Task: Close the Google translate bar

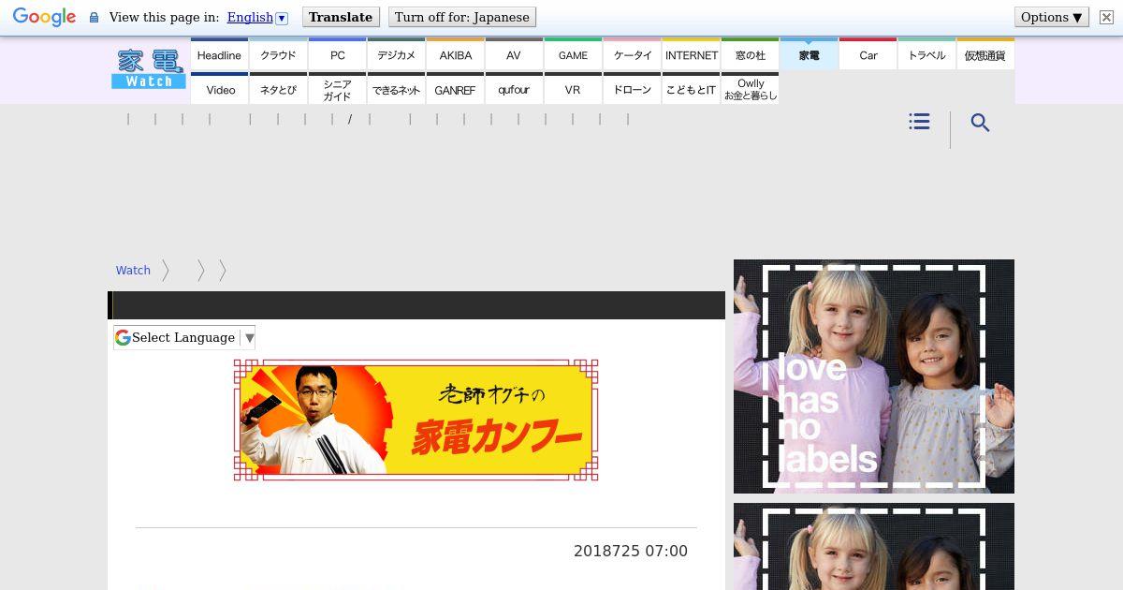Action: 1106,17
